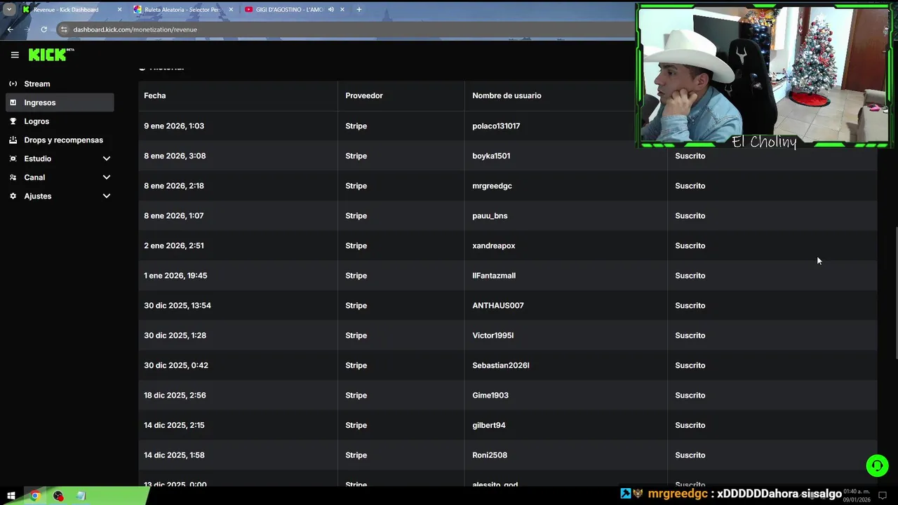898x505 pixels.
Task: Click username Gime1903
Action: point(490,396)
